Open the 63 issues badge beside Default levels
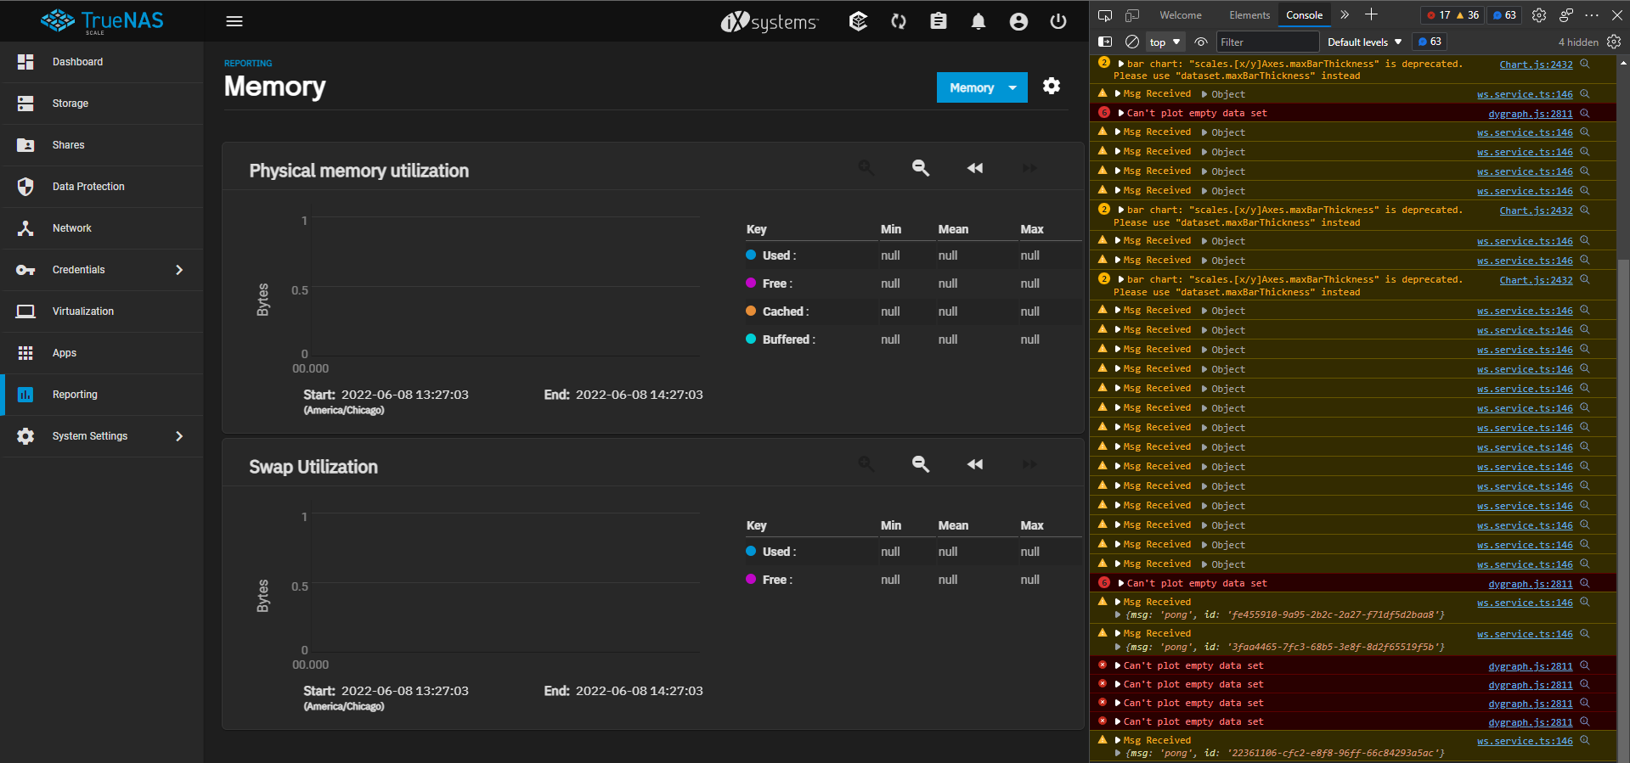 [1430, 42]
